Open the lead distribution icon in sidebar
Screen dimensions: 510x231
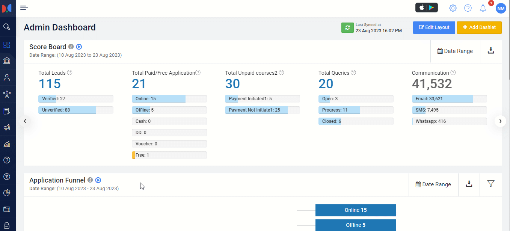pyautogui.click(x=6, y=94)
